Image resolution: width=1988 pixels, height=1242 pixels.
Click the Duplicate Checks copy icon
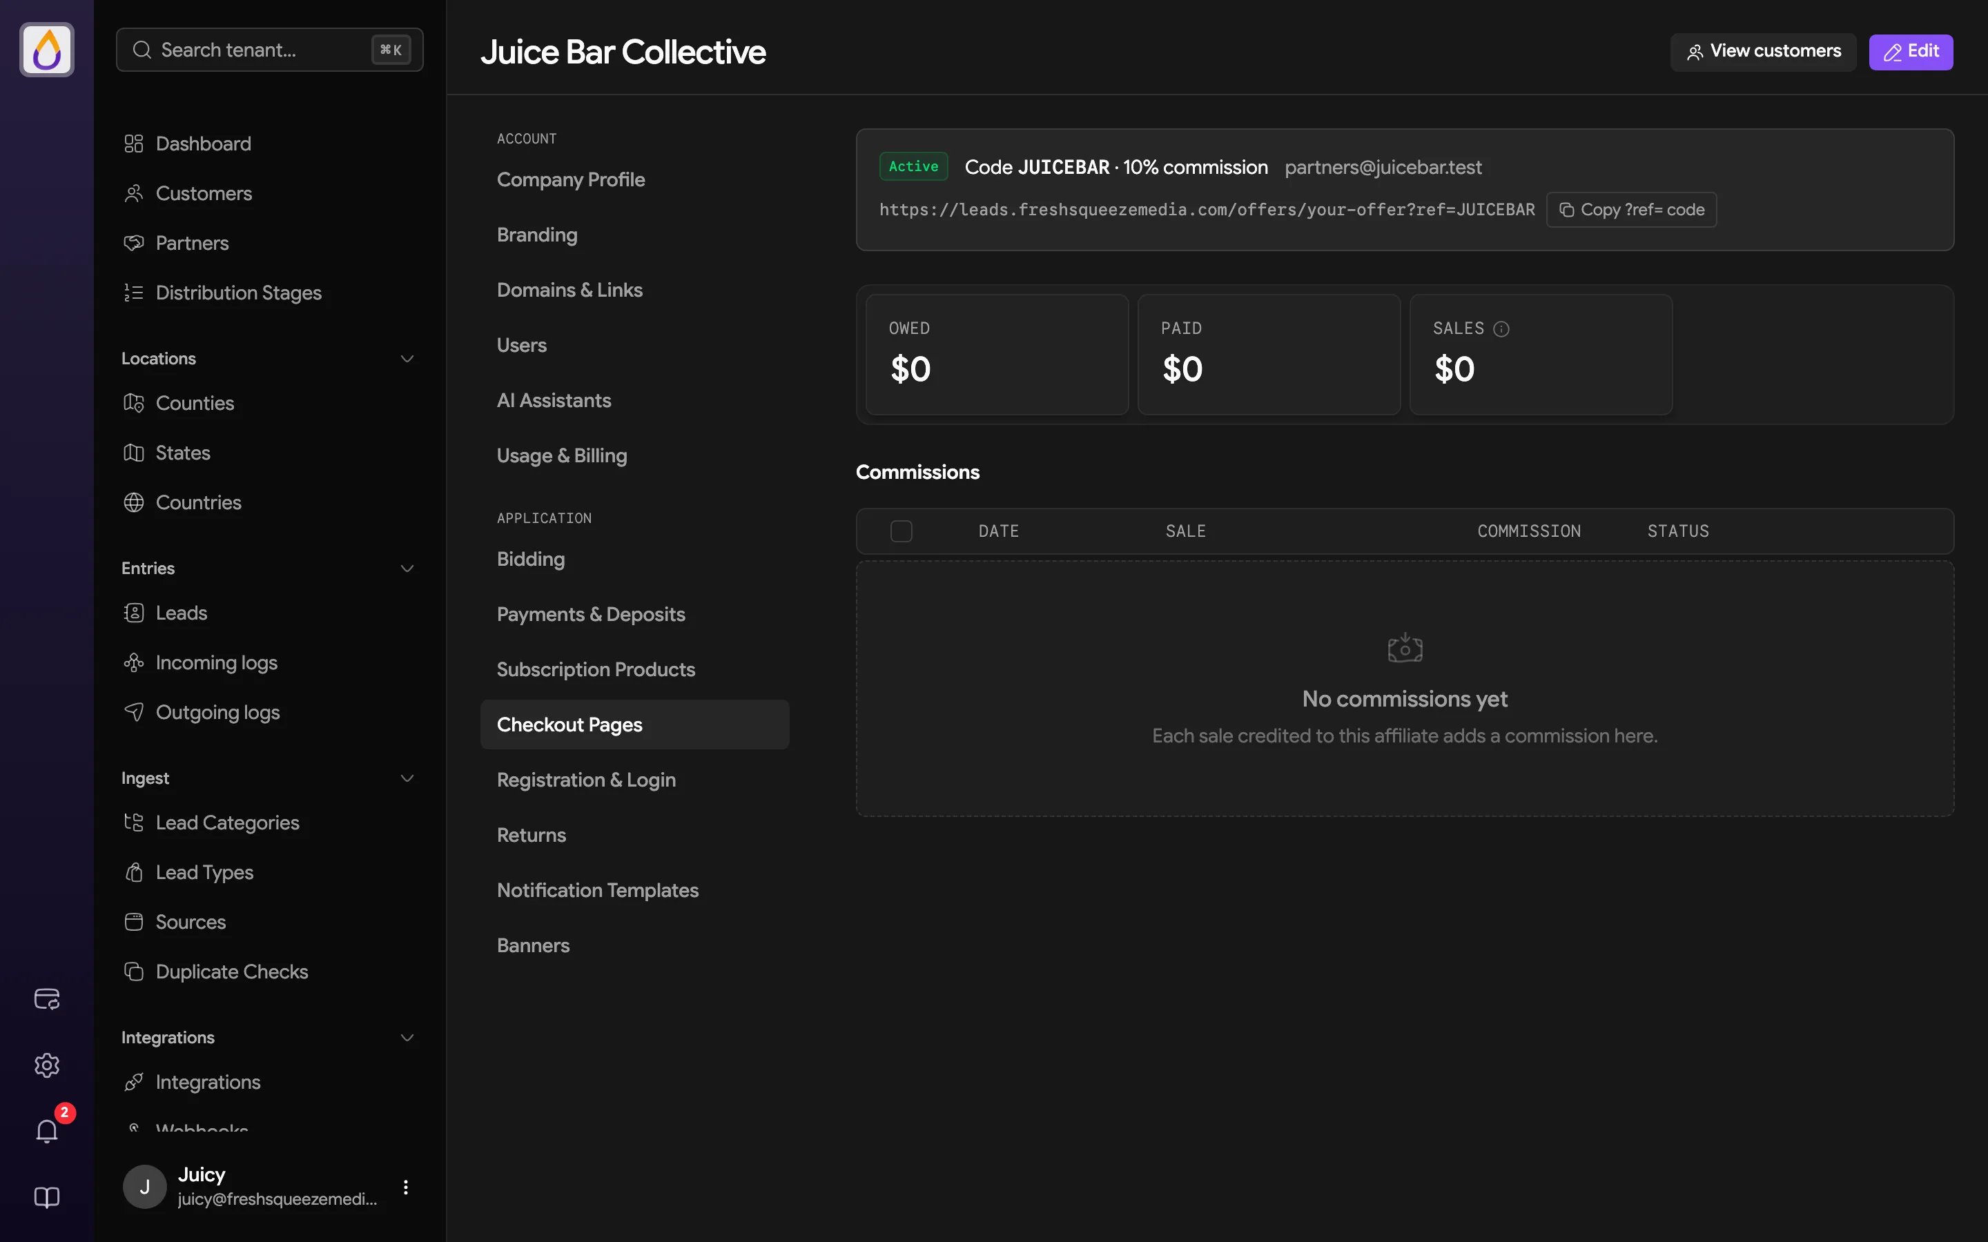[134, 972]
